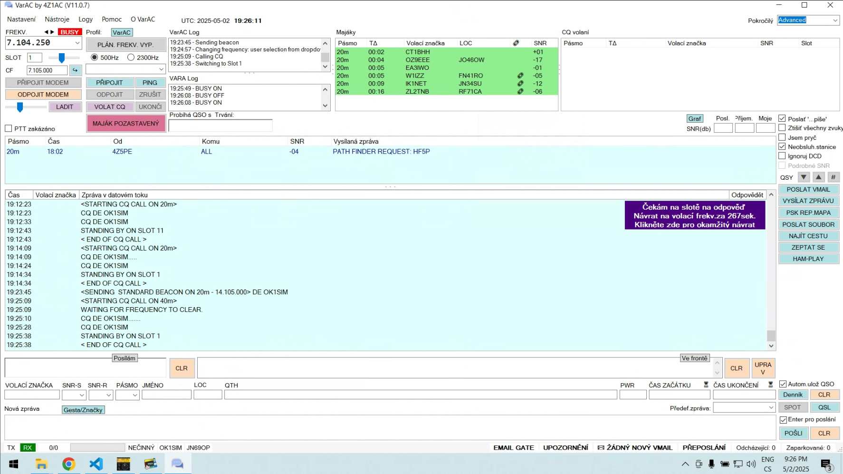Click the QSY down arrow button
843x474 pixels.
click(804, 177)
